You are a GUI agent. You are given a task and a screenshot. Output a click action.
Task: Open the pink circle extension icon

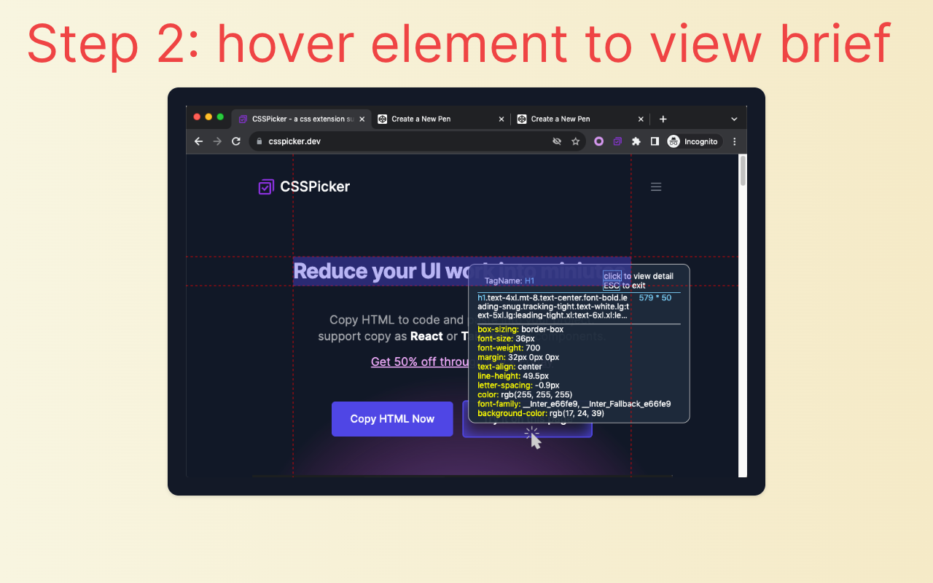pyautogui.click(x=598, y=141)
